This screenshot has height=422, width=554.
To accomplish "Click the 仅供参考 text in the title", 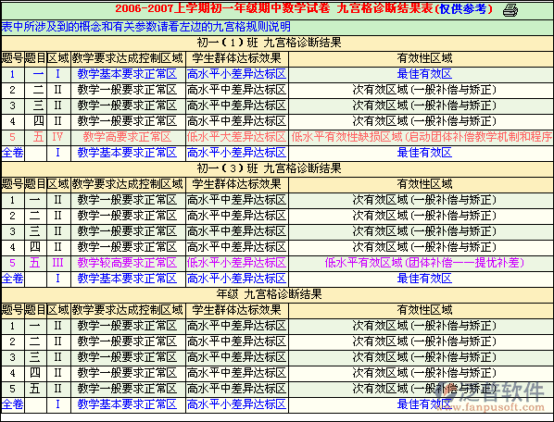I will [462, 9].
